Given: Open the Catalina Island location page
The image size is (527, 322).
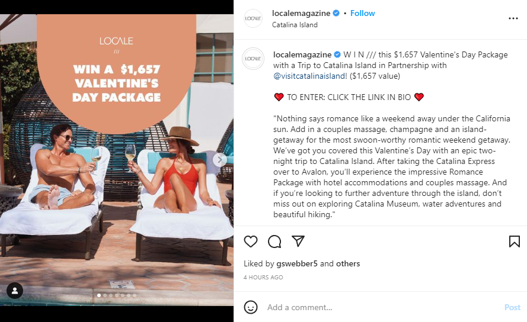Looking at the screenshot, I should click(x=295, y=25).
